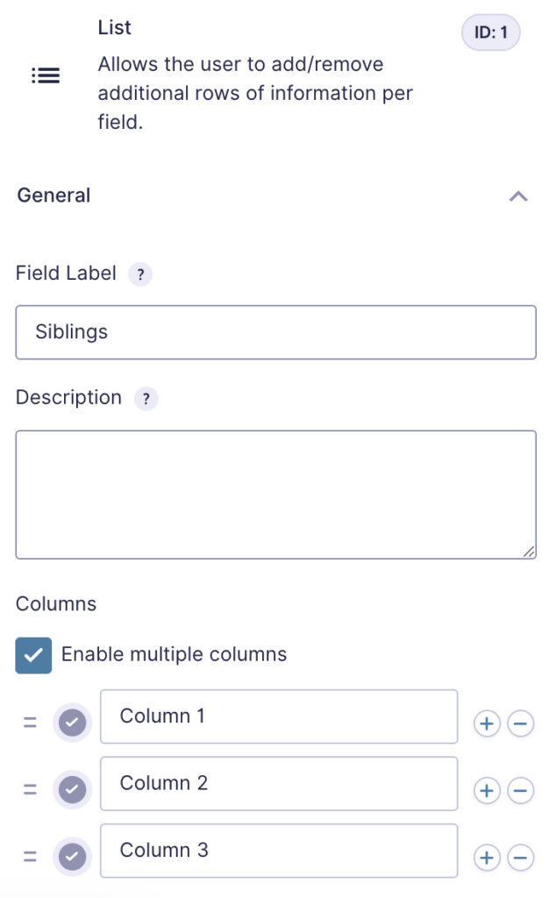Click the textarea resize grip
This screenshot has width=549, height=898.
530,551
